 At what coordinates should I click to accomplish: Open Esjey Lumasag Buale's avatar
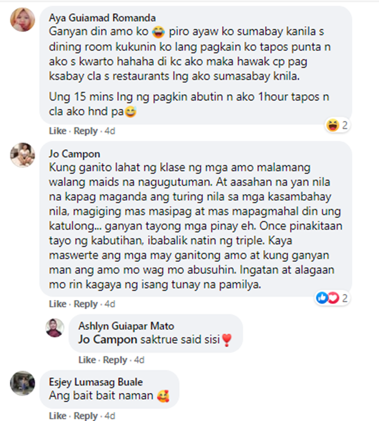click(x=23, y=383)
